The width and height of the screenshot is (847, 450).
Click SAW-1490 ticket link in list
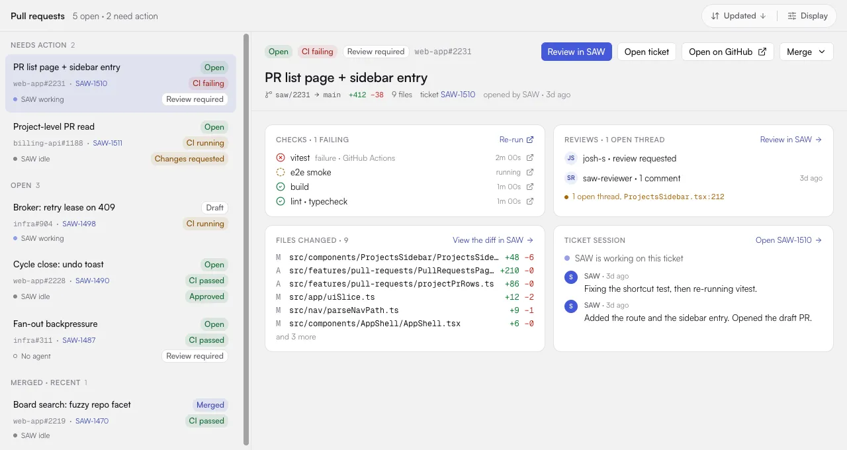93,281
